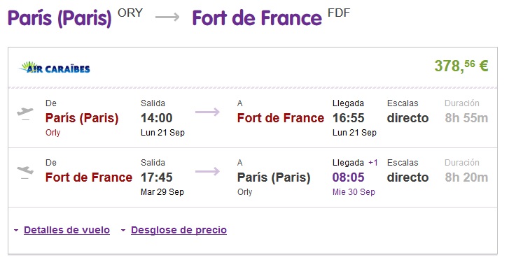Select the 378,56 € price
This screenshot has width=509, height=262.
point(461,66)
